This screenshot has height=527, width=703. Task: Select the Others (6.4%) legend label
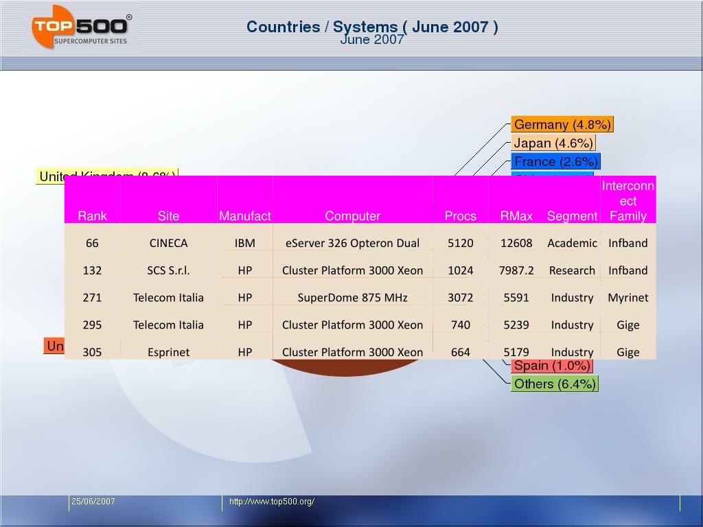coord(555,384)
